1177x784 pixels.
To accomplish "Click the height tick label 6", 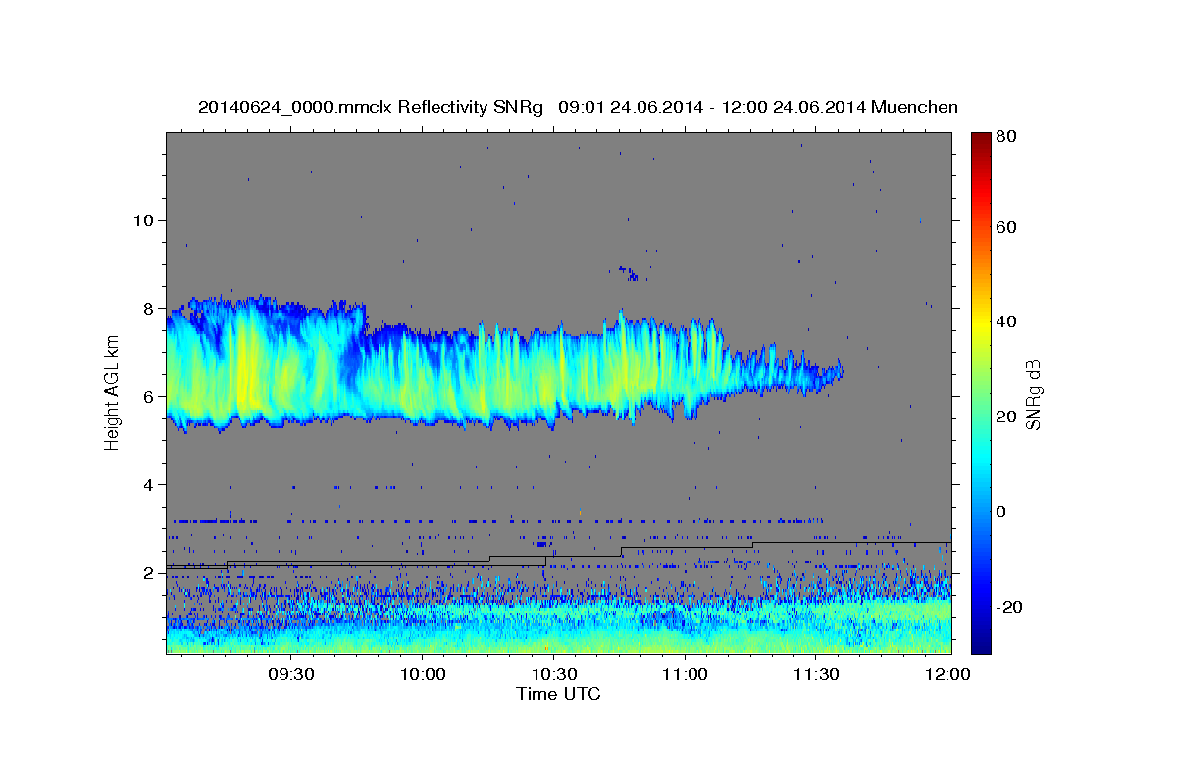I will [x=148, y=396].
